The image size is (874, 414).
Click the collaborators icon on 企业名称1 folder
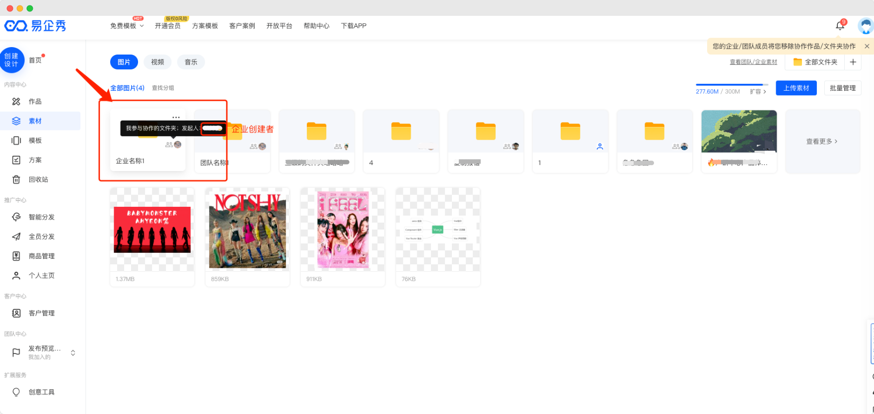(x=169, y=145)
